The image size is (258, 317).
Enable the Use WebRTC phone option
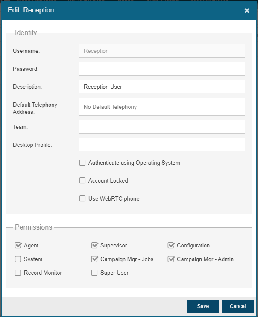point(82,198)
